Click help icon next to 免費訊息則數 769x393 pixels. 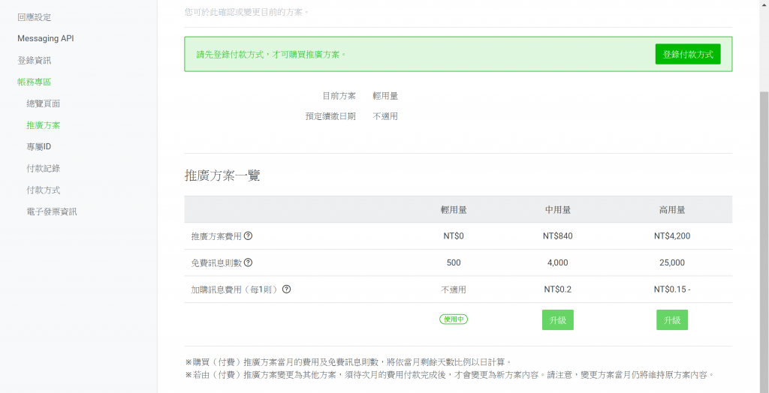tap(248, 262)
